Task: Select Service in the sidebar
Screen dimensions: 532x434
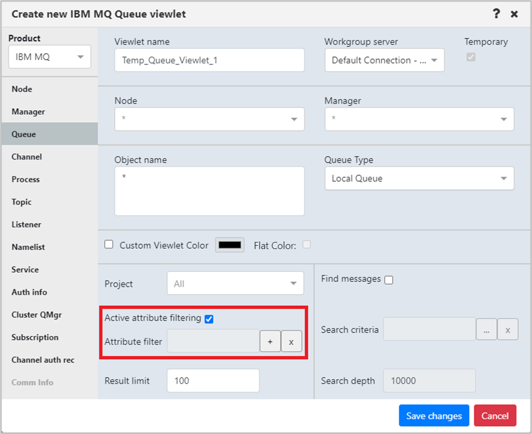Action: [49, 270]
